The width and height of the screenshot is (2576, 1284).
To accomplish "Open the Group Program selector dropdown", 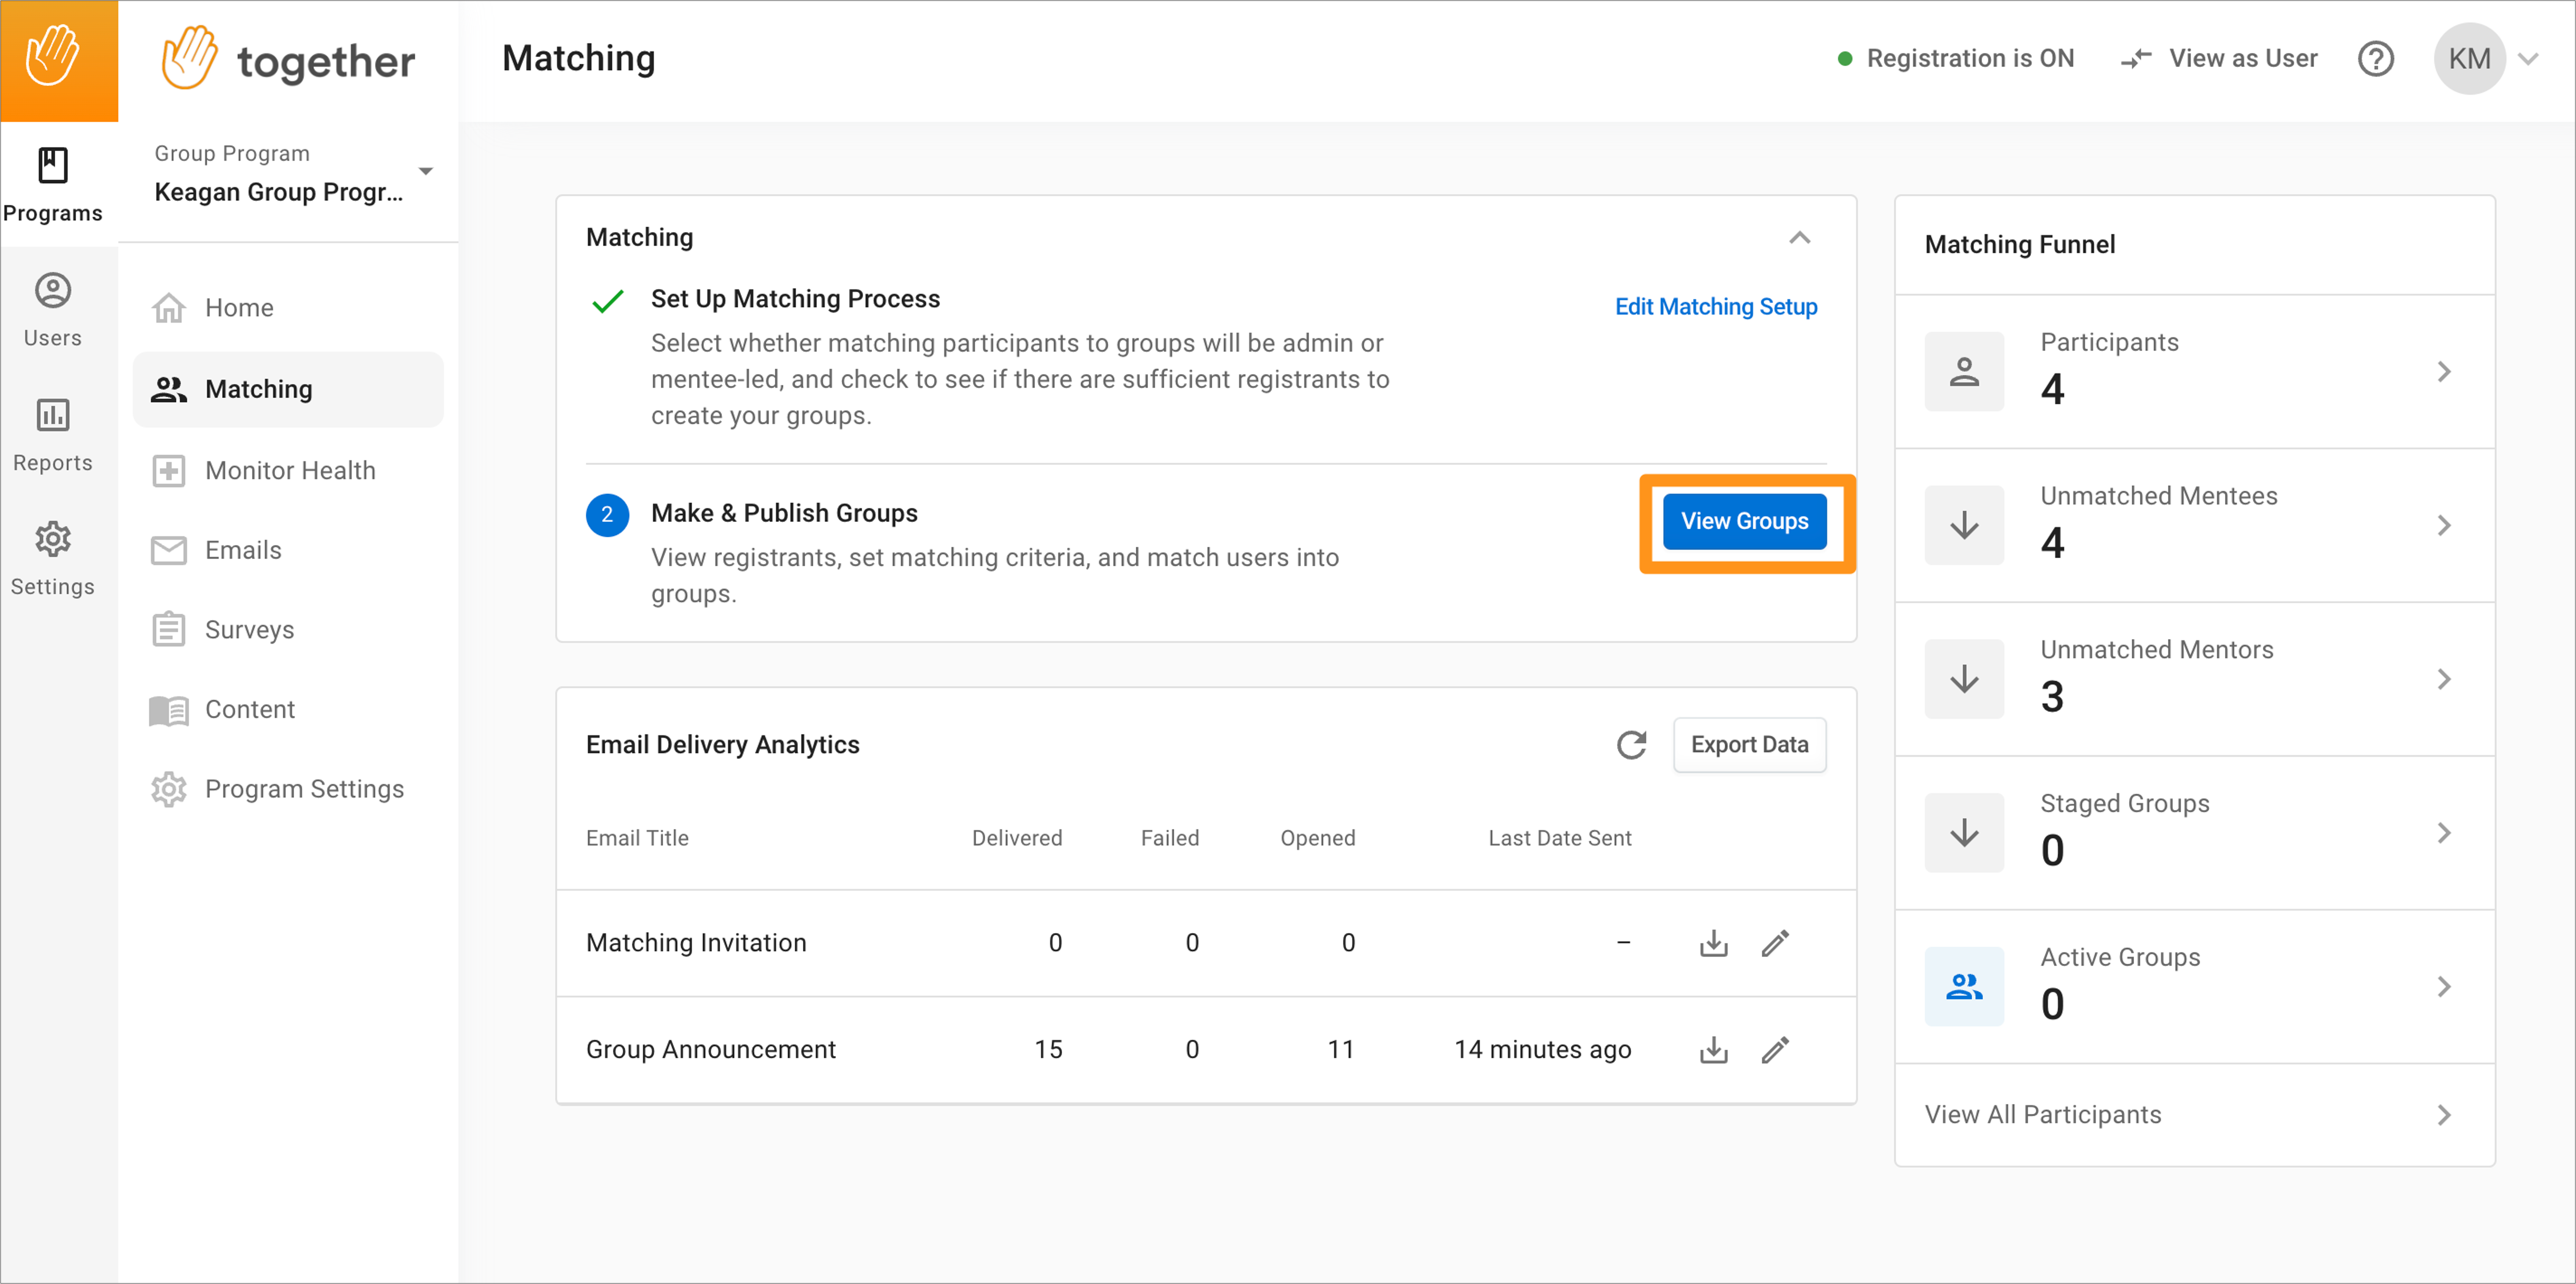I will point(289,174).
